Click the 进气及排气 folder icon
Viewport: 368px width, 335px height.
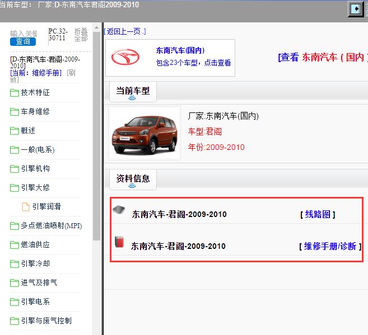[15, 283]
